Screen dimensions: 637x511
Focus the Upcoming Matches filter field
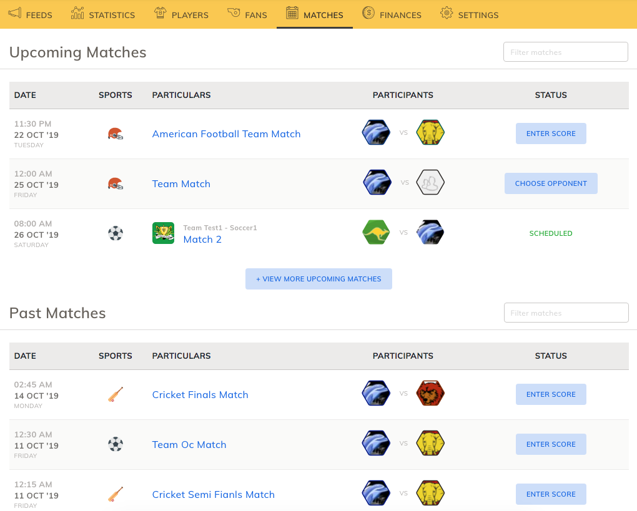[566, 52]
